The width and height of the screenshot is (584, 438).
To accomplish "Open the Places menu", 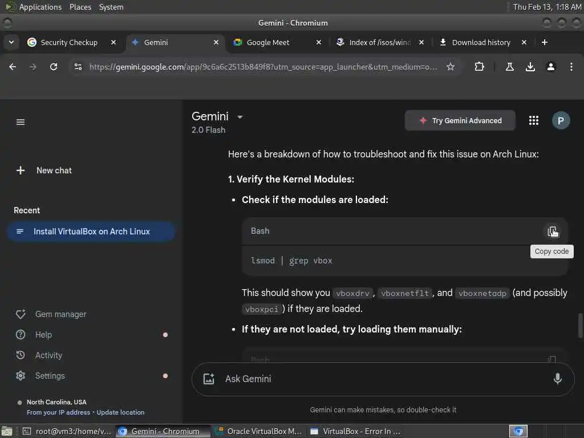I will (x=80, y=7).
